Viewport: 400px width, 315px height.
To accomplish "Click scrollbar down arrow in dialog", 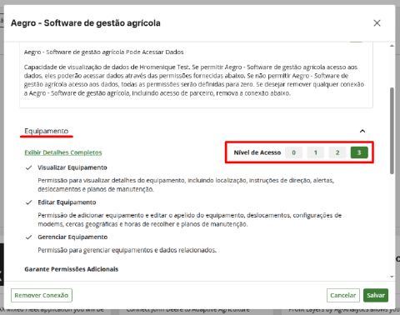I will [392, 277].
